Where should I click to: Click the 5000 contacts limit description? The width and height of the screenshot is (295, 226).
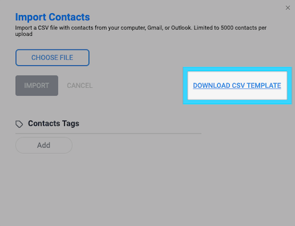pos(141,31)
